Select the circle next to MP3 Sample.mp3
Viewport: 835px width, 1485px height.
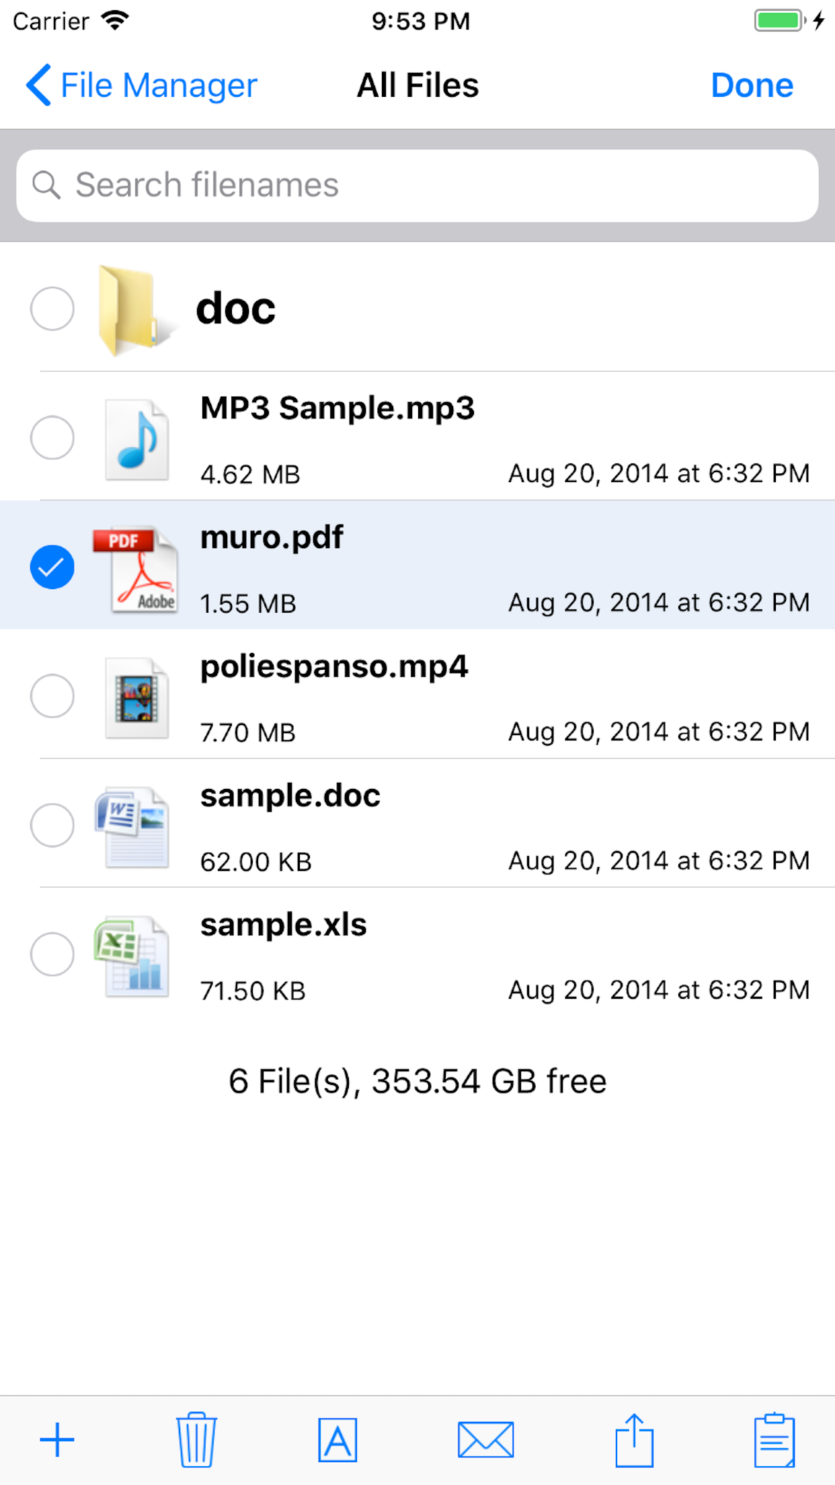click(52, 438)
